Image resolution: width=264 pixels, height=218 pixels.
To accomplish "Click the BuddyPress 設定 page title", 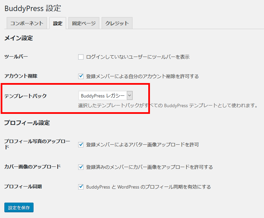I will point(33,8).
